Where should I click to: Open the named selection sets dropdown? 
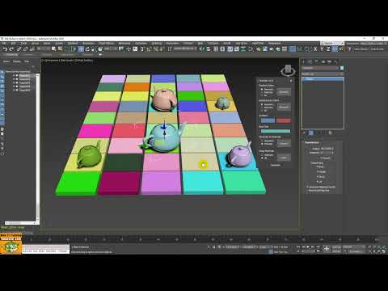[x=185, y=49]
